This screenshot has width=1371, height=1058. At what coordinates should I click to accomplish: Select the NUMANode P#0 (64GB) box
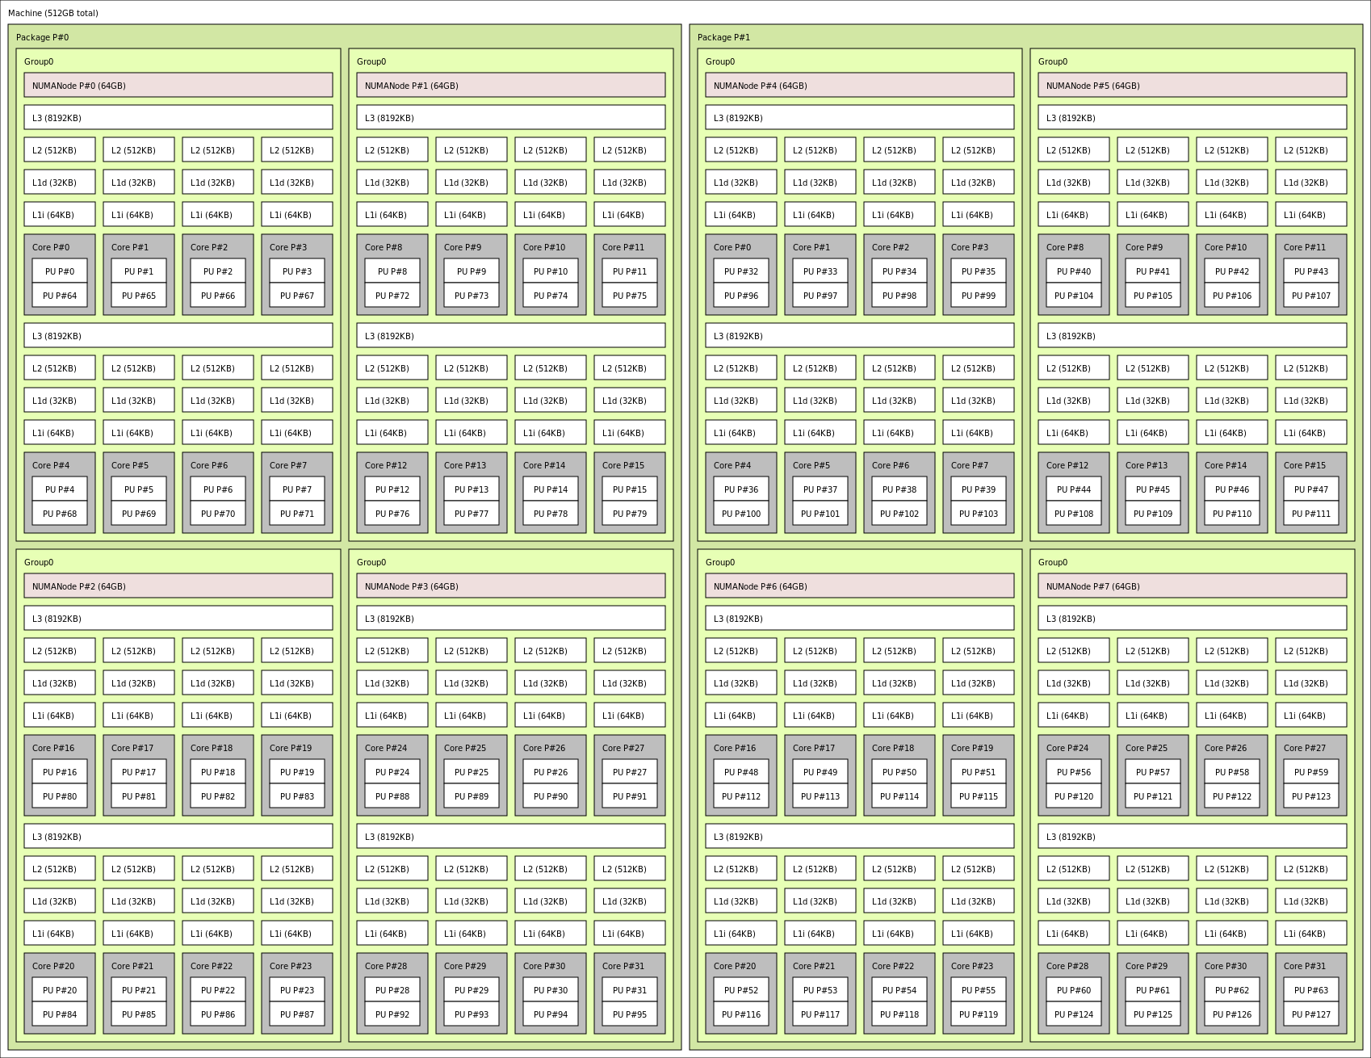(x=178, y=86)
